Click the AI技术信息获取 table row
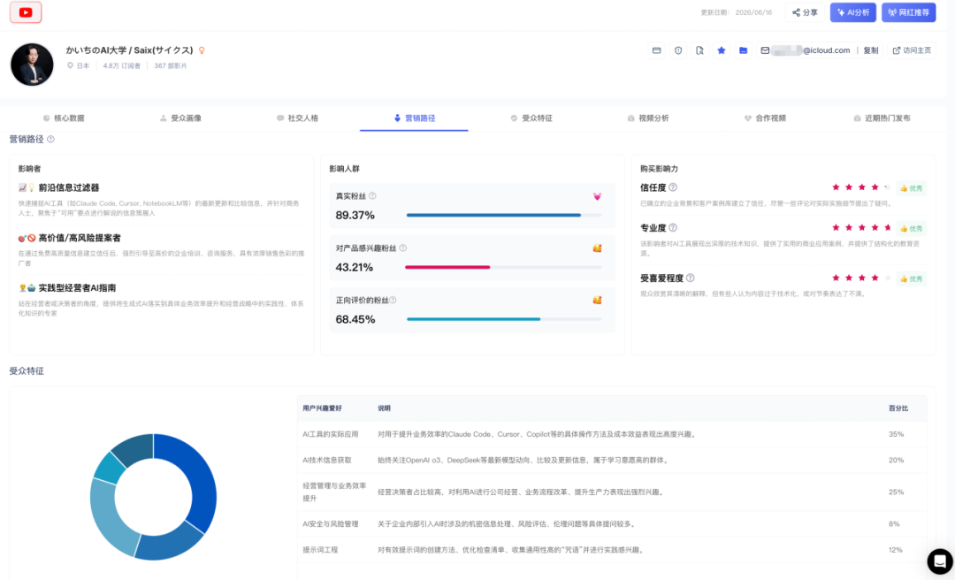The height and width of the screenshot is (580, 955). click(x=612, y=460)
